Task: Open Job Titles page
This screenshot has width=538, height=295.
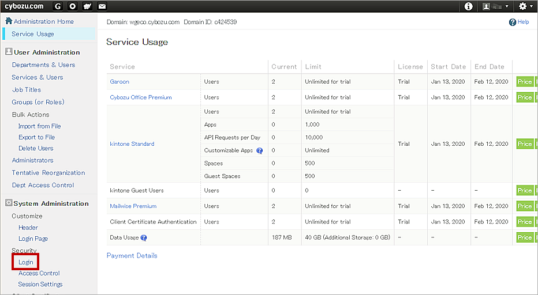Action: 27,89
